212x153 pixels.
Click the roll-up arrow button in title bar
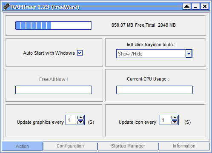coord(187,6)
